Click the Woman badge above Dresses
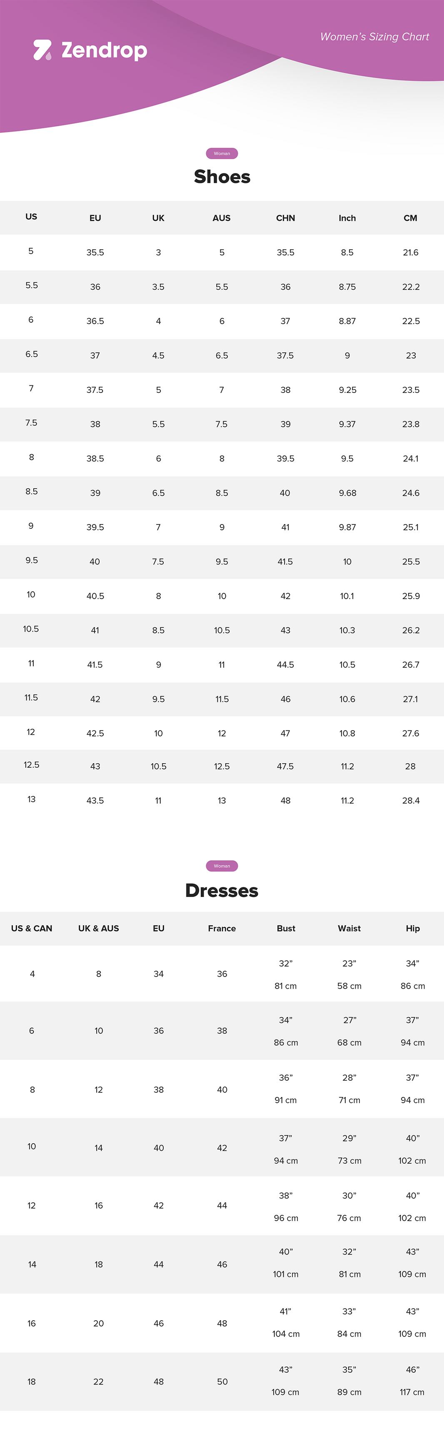 click(222, 866)
